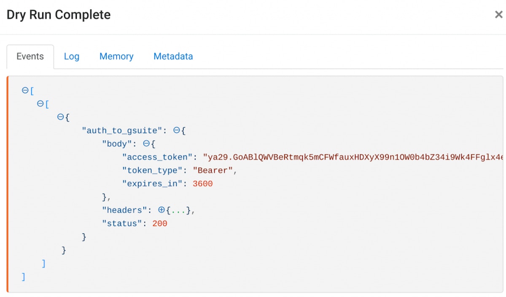Viewport: 506px width, 297px height.
Task: Click the "Bearer" string value
Action: pos(213,170)
